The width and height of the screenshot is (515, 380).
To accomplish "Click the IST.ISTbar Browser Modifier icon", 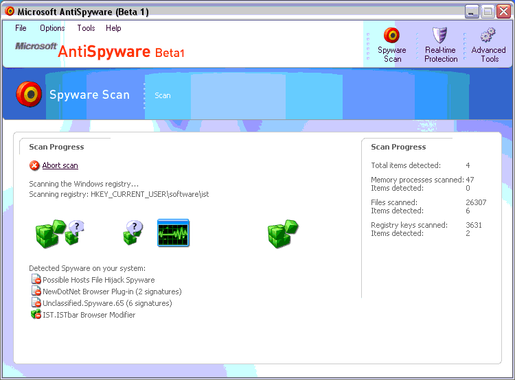I will point(36,314).
